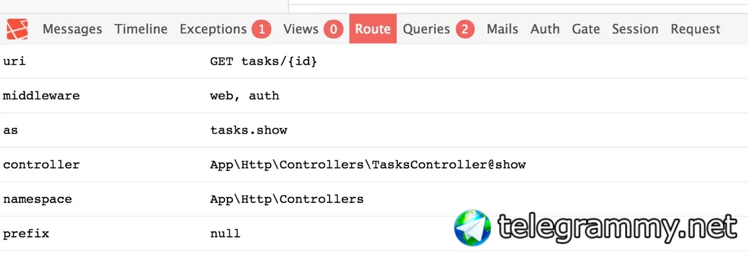
Task: Click the TasksController@show controller value
Action: 368,165
